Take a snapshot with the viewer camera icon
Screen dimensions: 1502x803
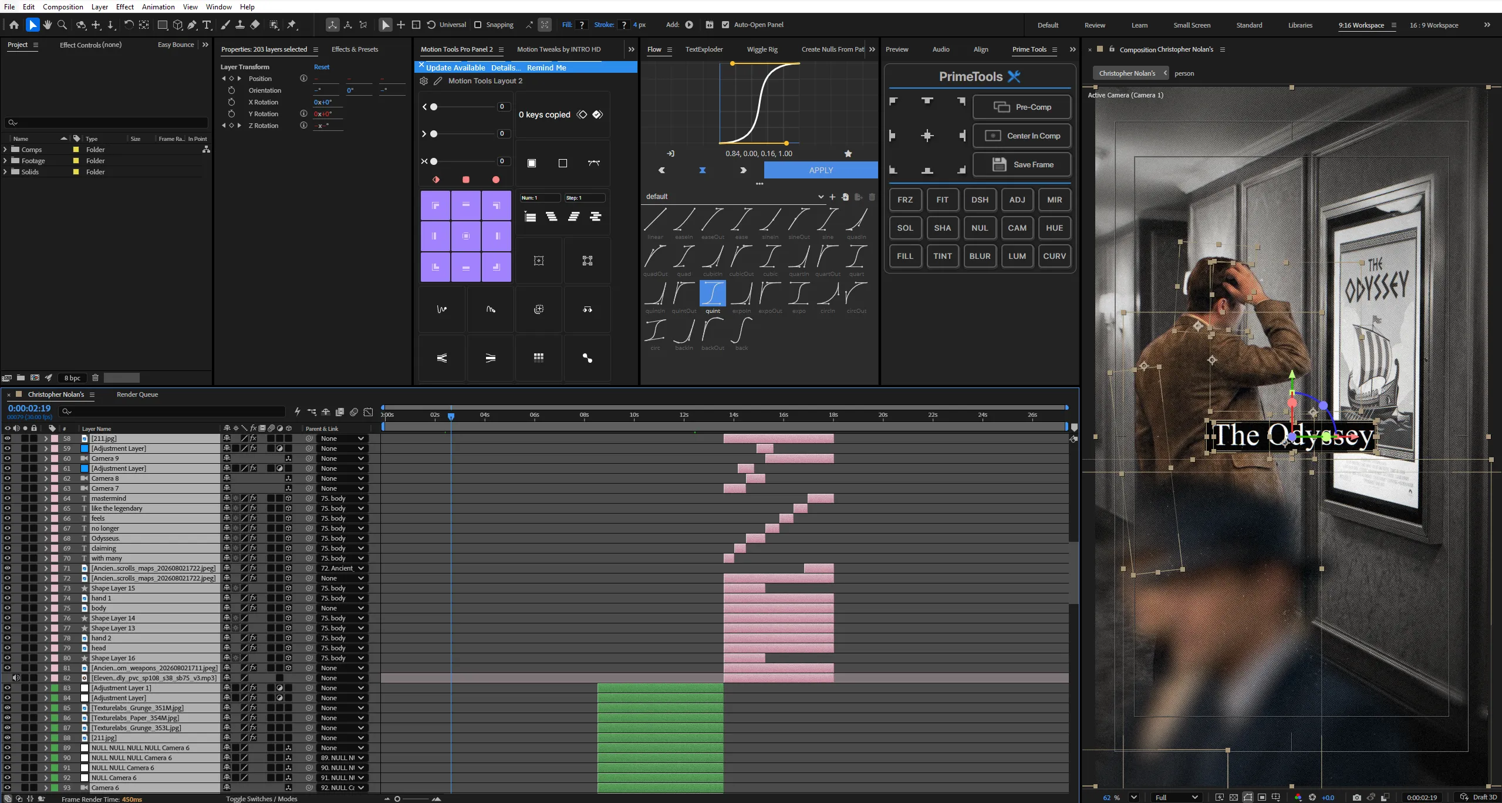click(x=1356, y=797)
